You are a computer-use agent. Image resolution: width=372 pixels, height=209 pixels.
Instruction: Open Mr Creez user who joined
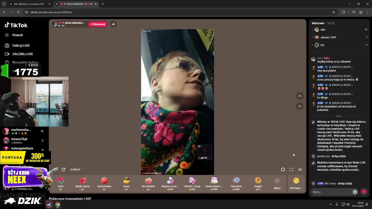click(x=330, y=183)
